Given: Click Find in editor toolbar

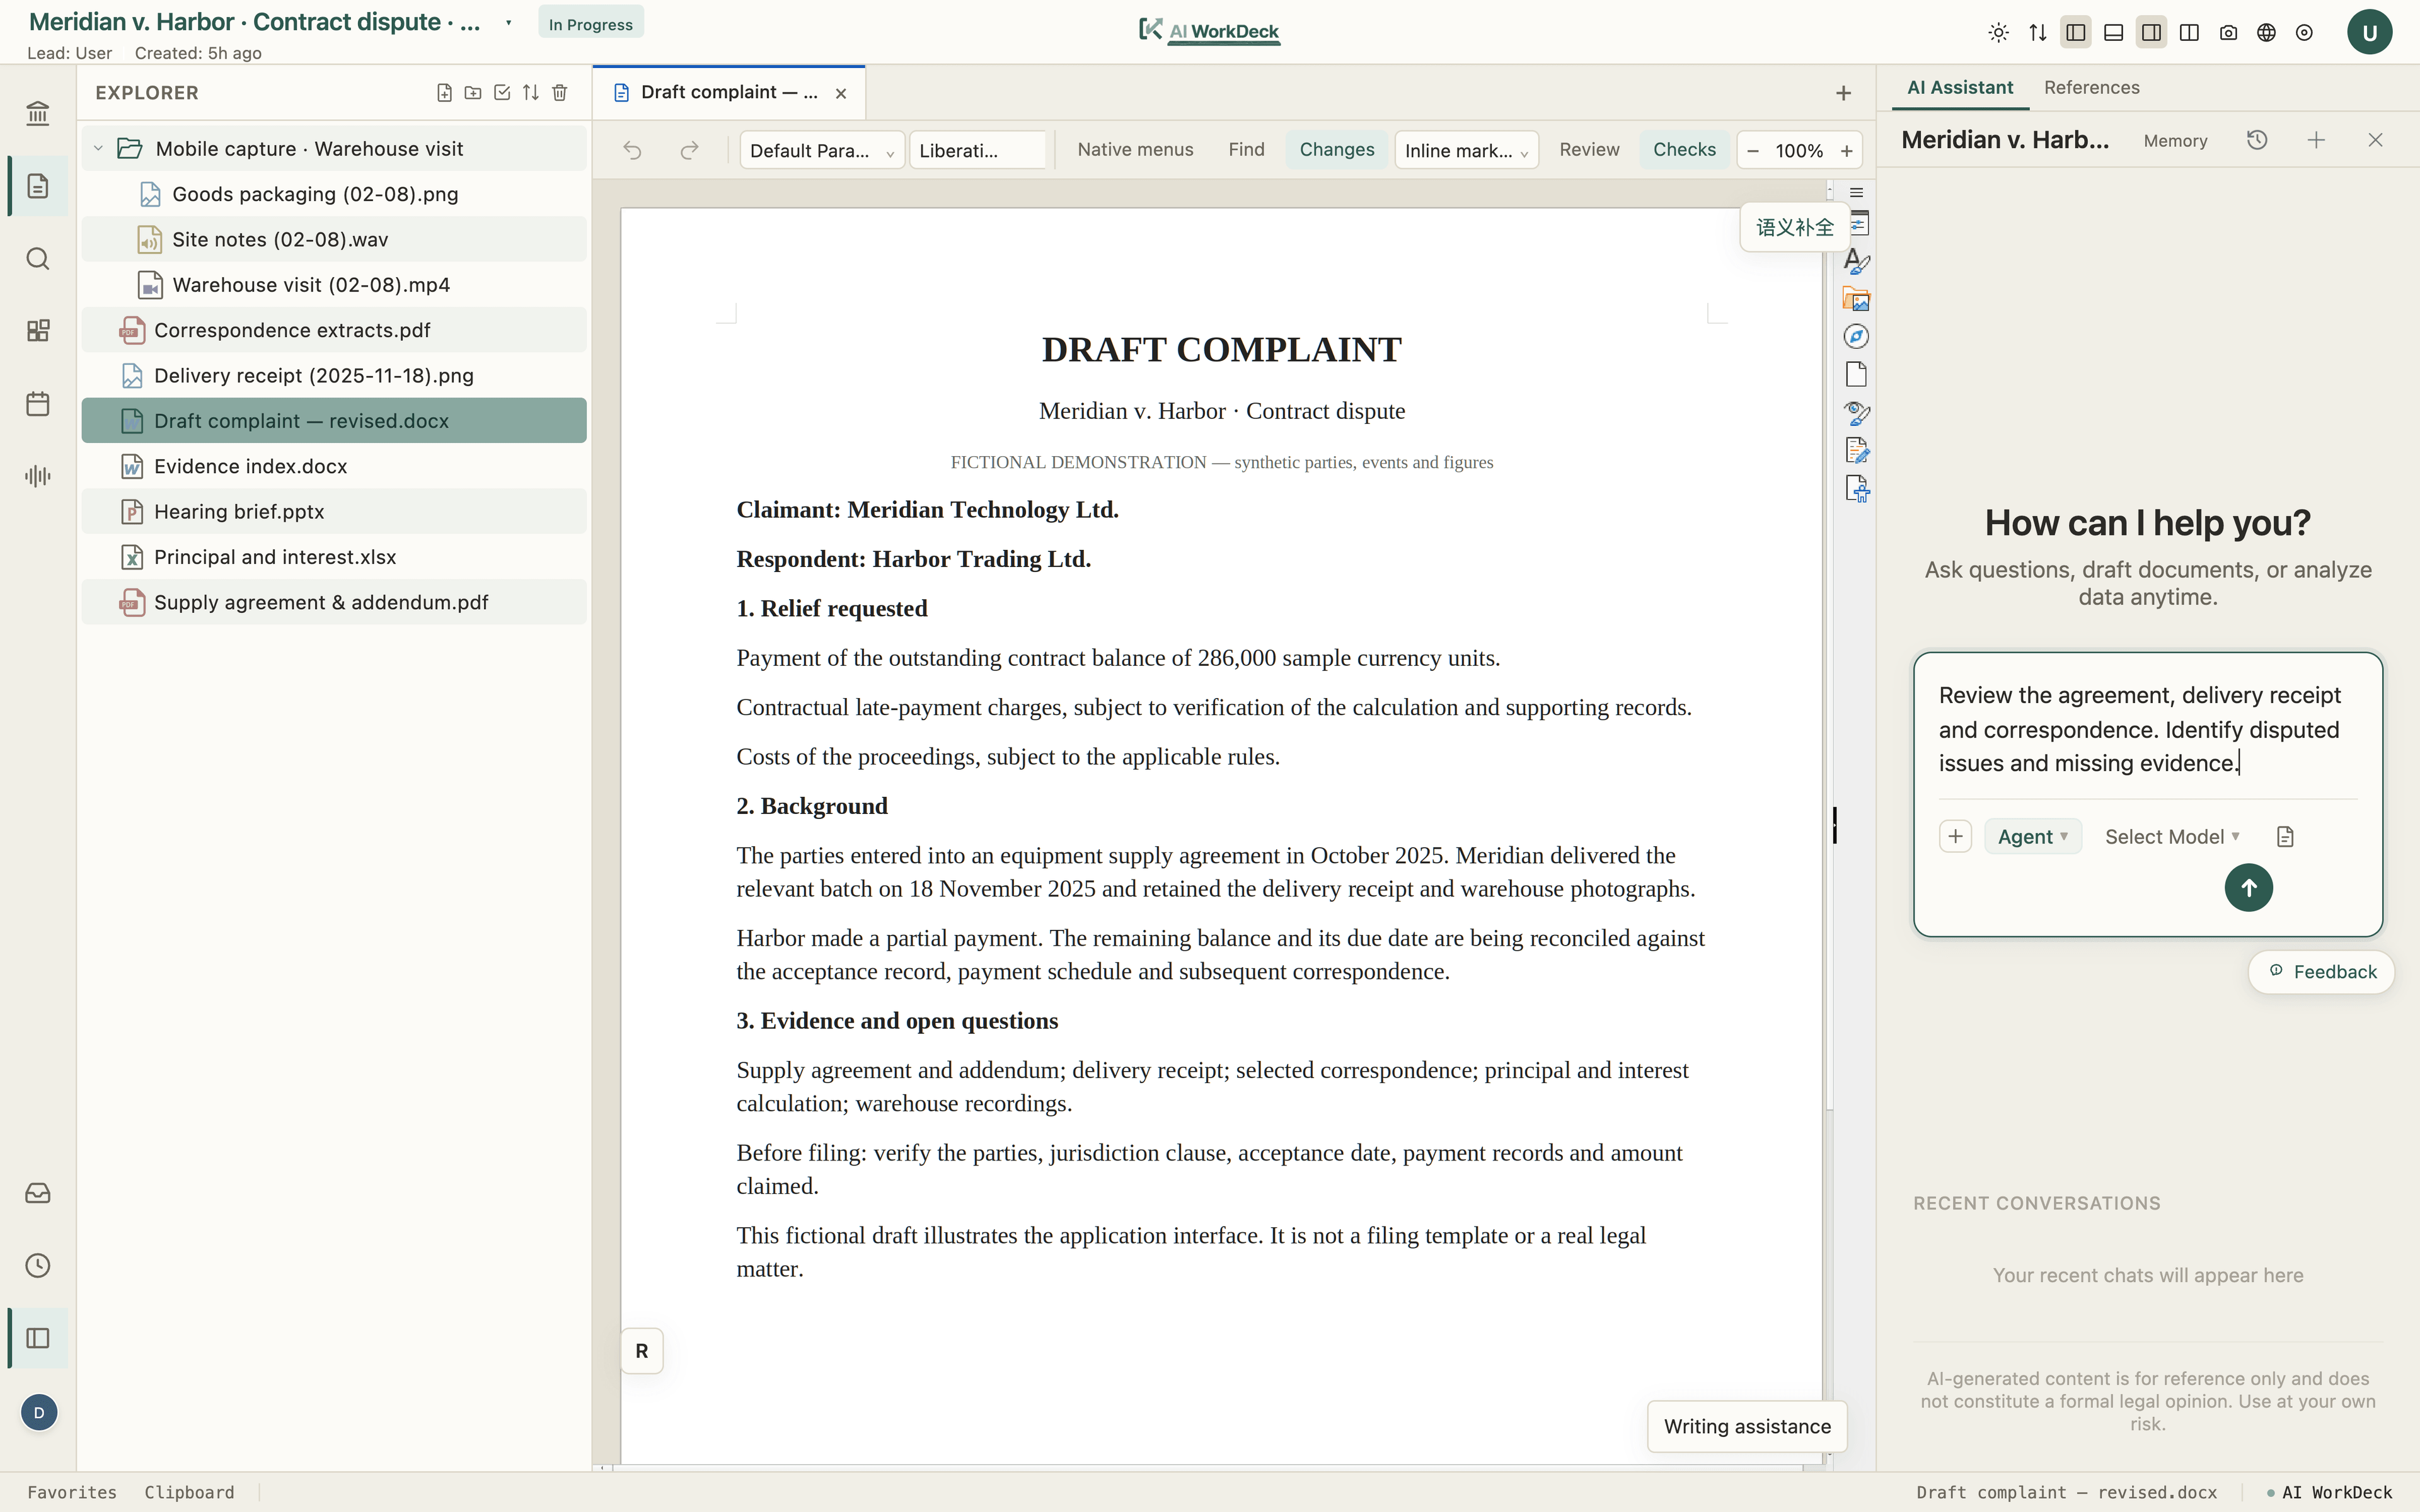Looking at the screenshot, I should click(1246, 150).
